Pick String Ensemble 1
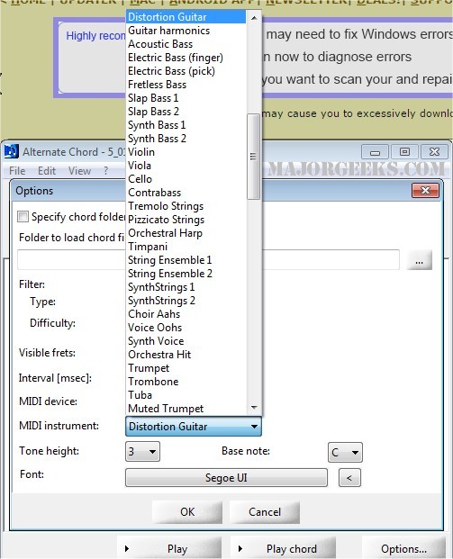The height and width of the screenshot is (559, 453). tap(186, 260)
